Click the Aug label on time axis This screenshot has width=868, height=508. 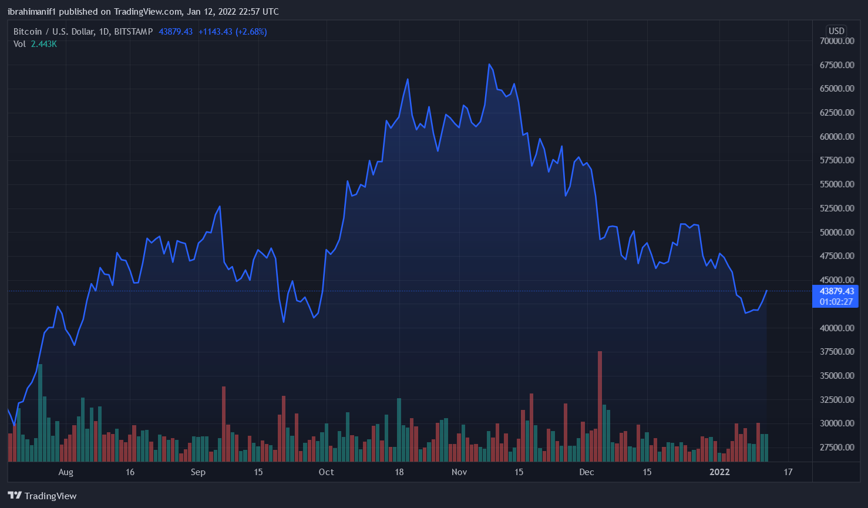pos(66,472)
